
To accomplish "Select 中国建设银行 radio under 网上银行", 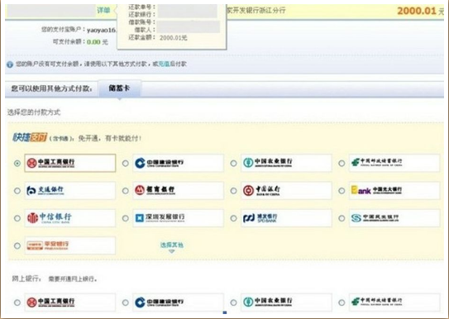I will [x=126, y=302].
